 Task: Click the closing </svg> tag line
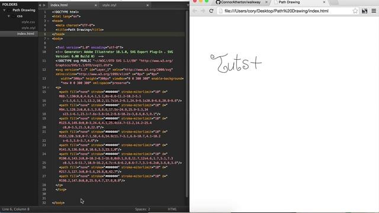pyautogui.click(x=61, y=189)
